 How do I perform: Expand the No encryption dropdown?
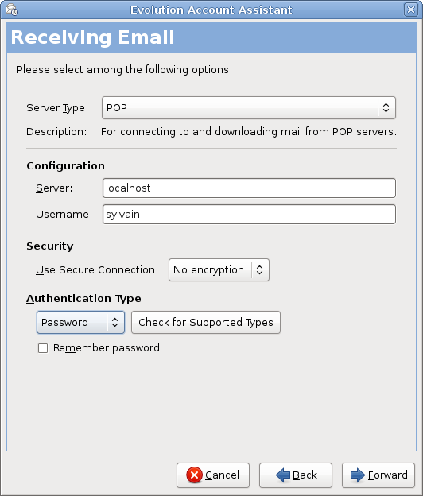coord(219,269)
